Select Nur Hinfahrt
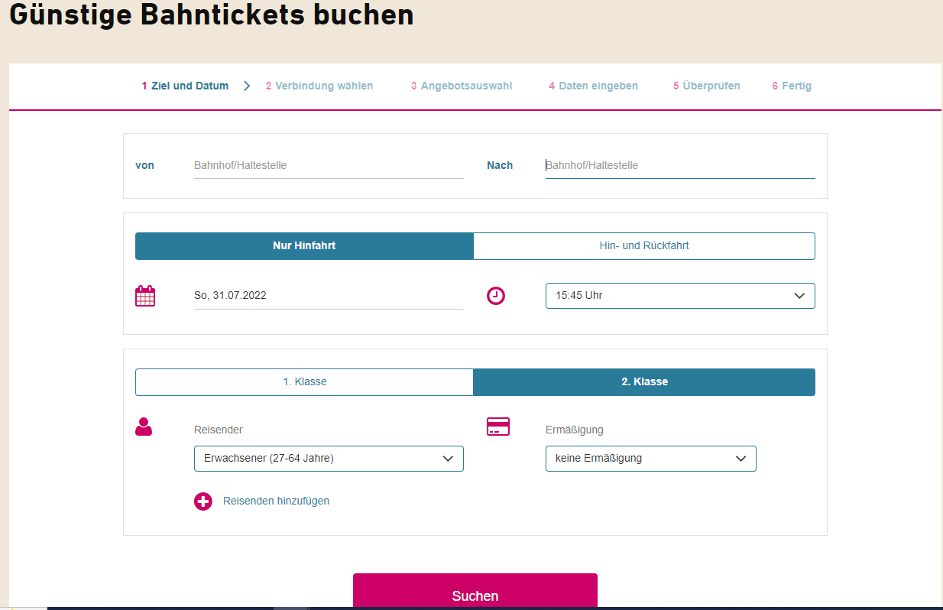 click(304, 245)
